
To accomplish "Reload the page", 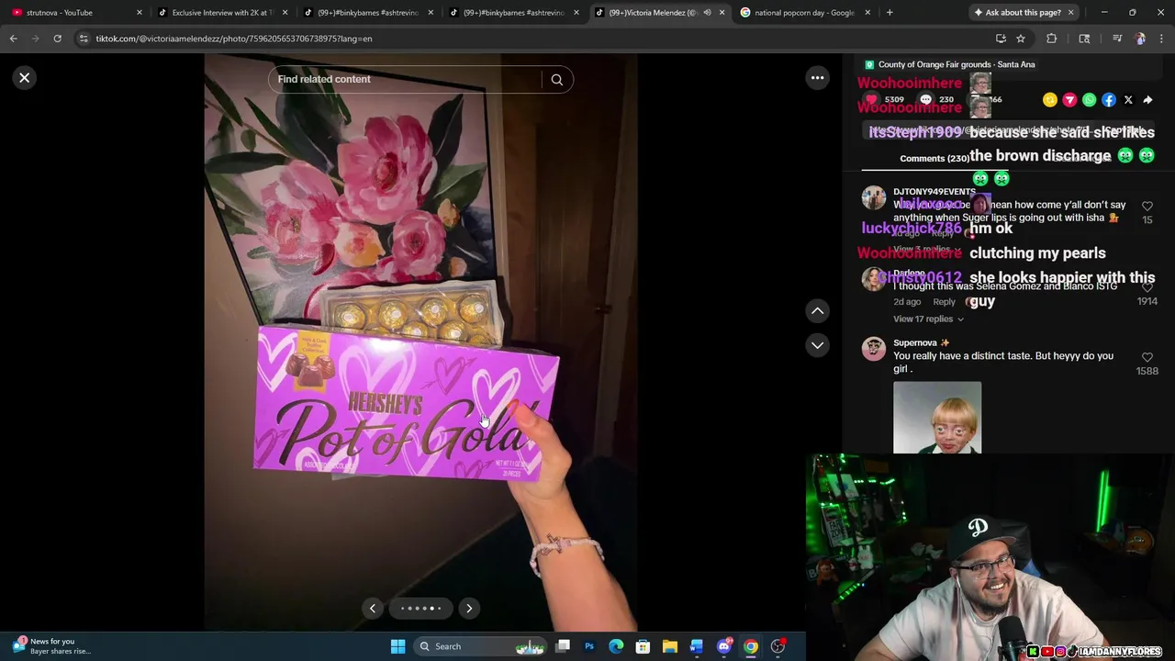I will pyautogui.click(x=57, y=39).
